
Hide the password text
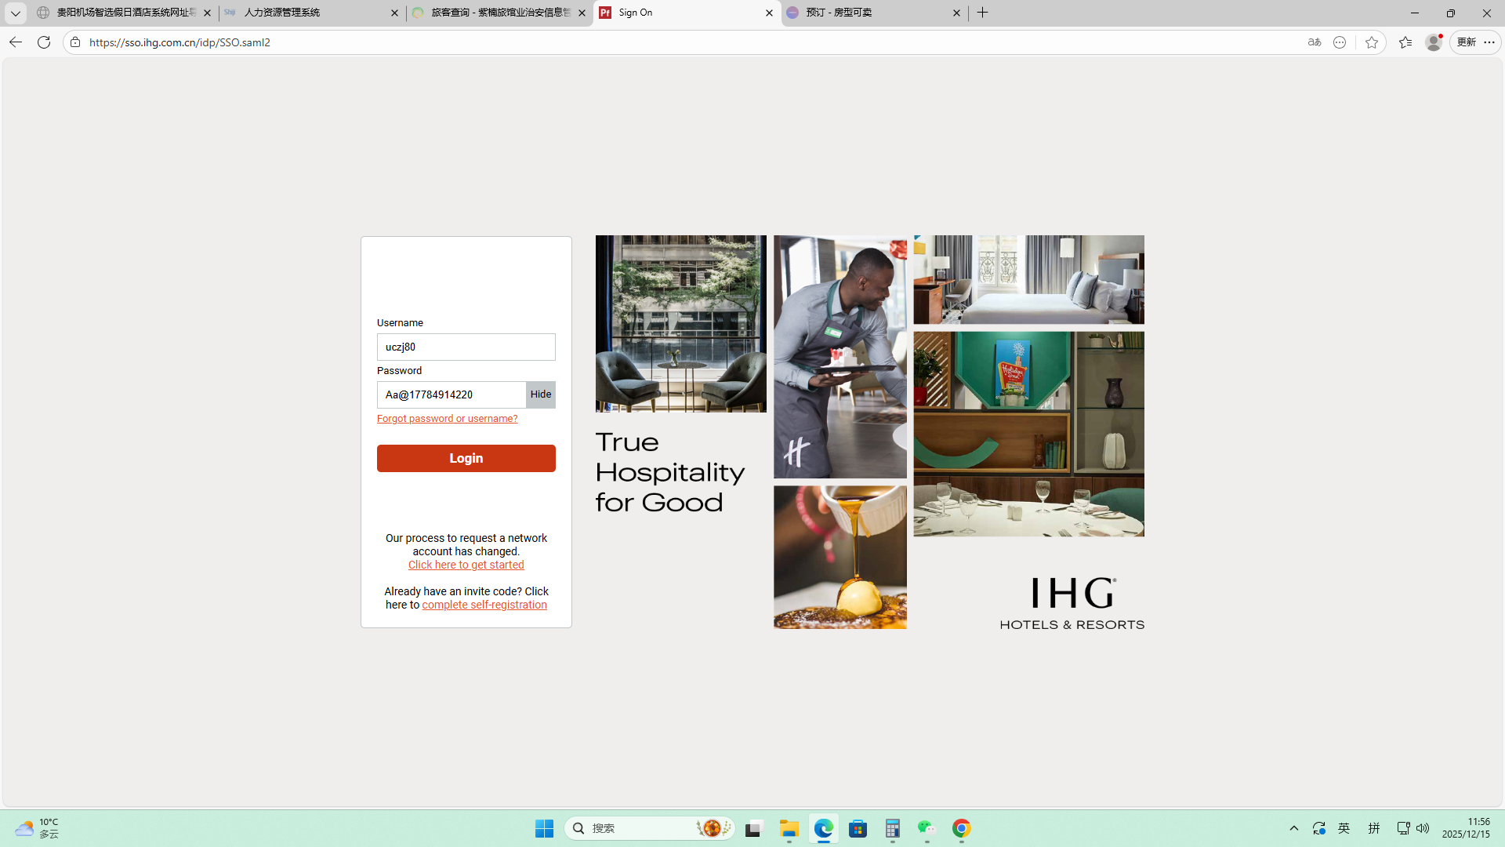coord(541,394)
